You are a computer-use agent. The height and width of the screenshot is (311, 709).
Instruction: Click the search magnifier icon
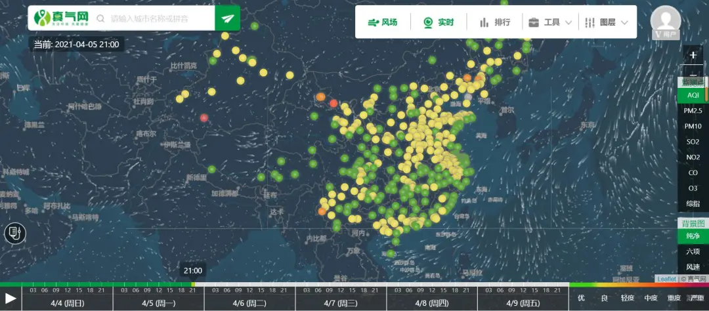(x=100, y=18)
